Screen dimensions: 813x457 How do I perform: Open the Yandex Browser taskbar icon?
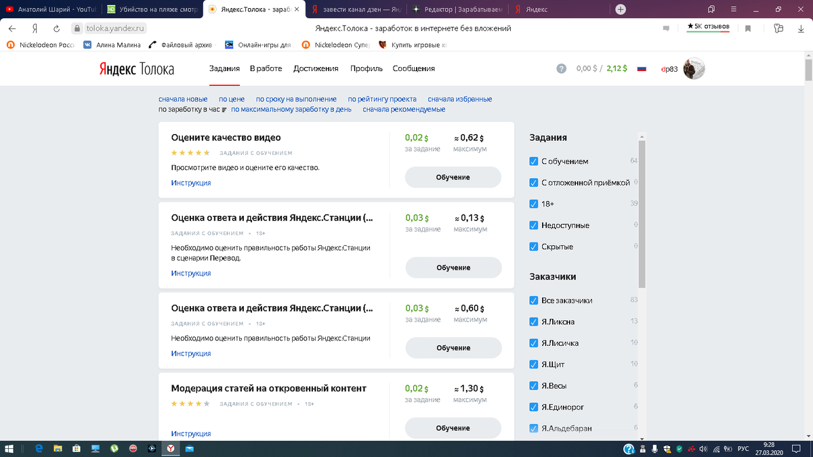click(x=172, y=448)
